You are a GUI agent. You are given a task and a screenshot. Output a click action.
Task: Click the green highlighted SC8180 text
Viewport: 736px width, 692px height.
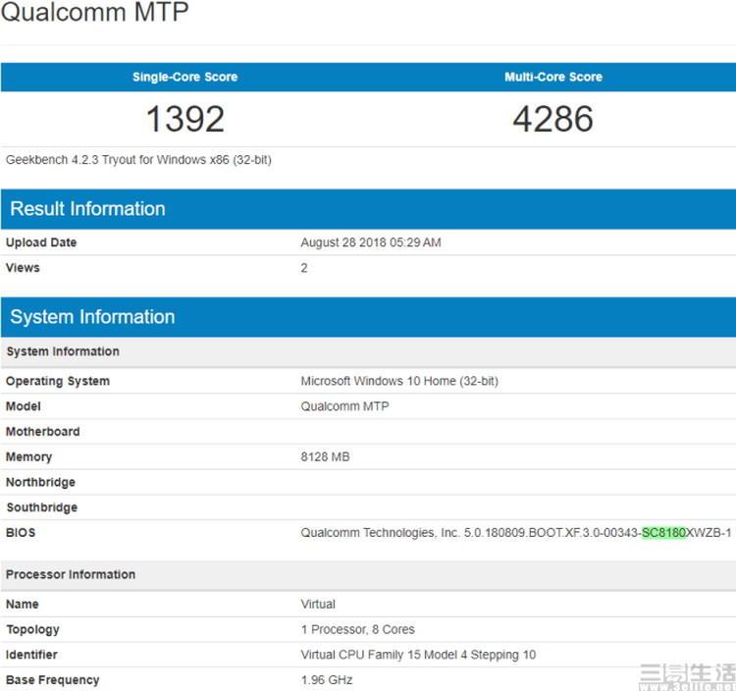pyautogui.click(x=663, y=533)
